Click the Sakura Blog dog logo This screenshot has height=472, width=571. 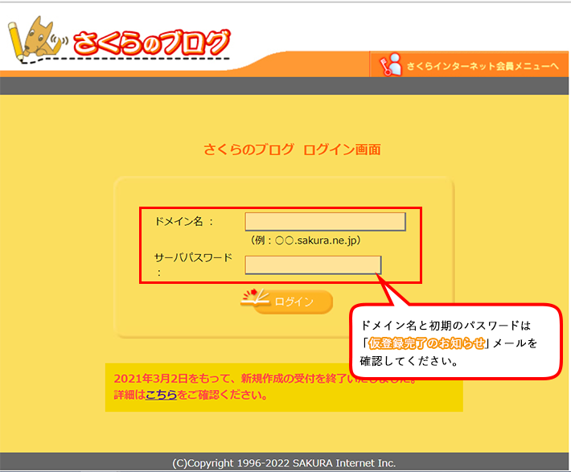(x=36, y=39)
